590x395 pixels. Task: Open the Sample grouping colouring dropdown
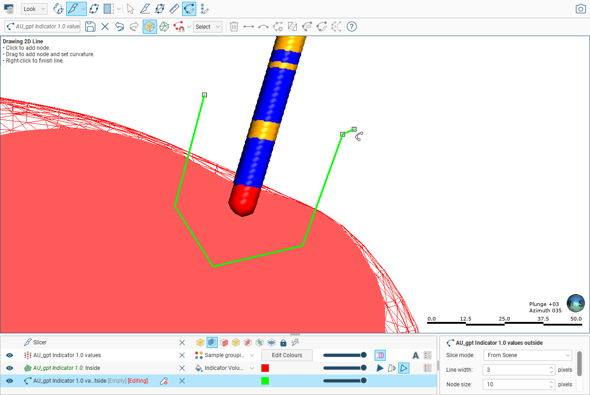(252, 355)
